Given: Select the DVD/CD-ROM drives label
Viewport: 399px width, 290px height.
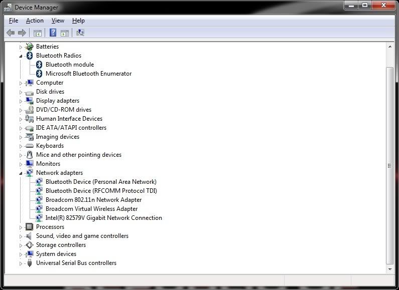Looking at the screenshot, I should (x=64, y=110).
